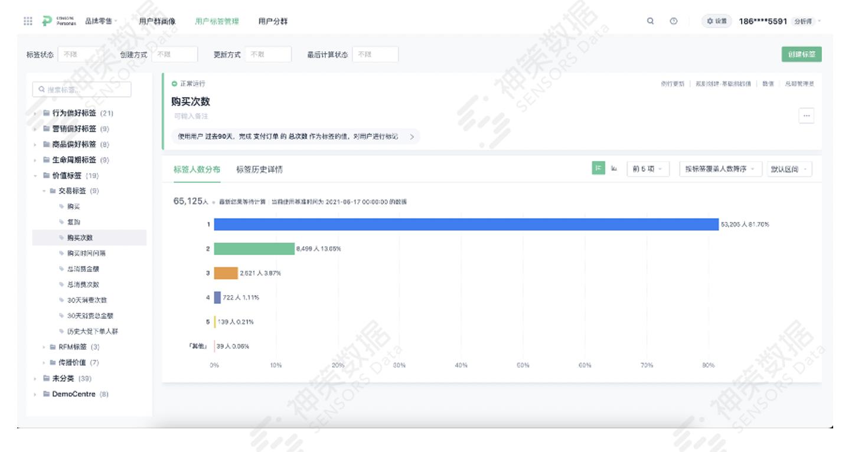
Task: Click the 购买 tag icon in tree
Action: 61,207
